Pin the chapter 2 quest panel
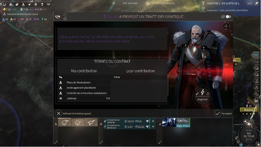 tap(256, 3)
